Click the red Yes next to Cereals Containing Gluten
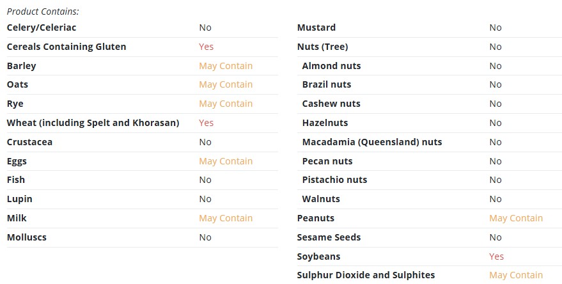Image resolution: width=562 pixels, height=284 pixels. (206, 47)
